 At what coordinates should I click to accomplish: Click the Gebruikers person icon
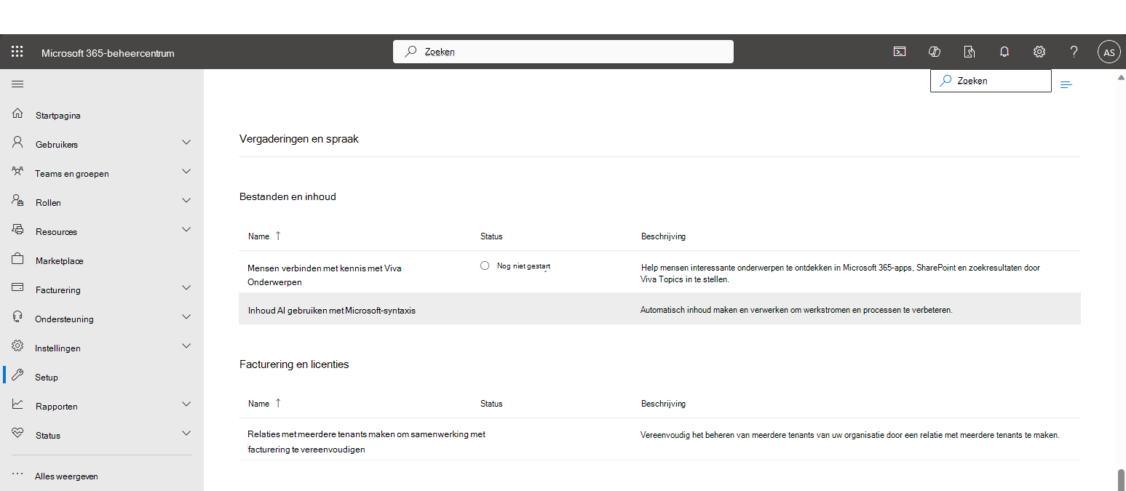pos(18,143)
